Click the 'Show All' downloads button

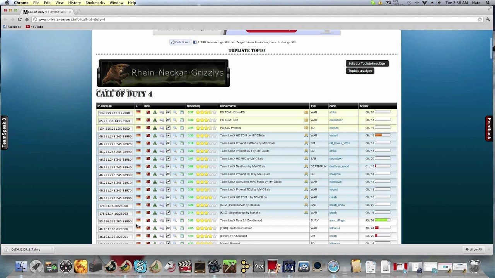474,249
